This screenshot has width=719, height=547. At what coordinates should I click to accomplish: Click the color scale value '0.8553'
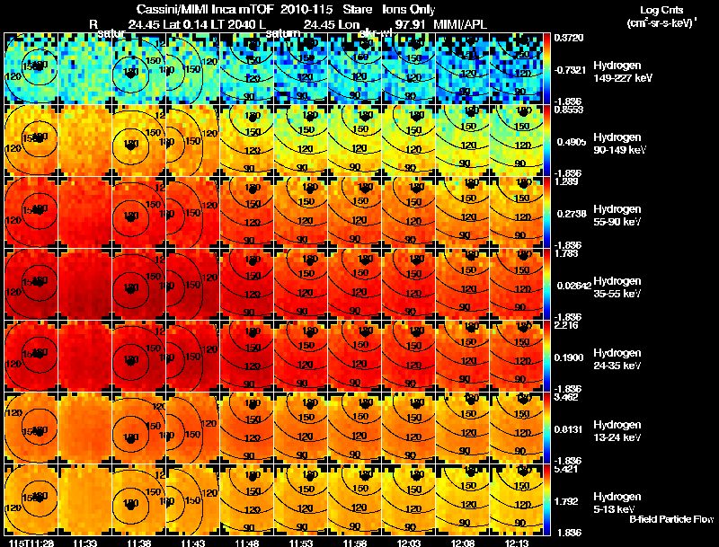coord(569,110)
